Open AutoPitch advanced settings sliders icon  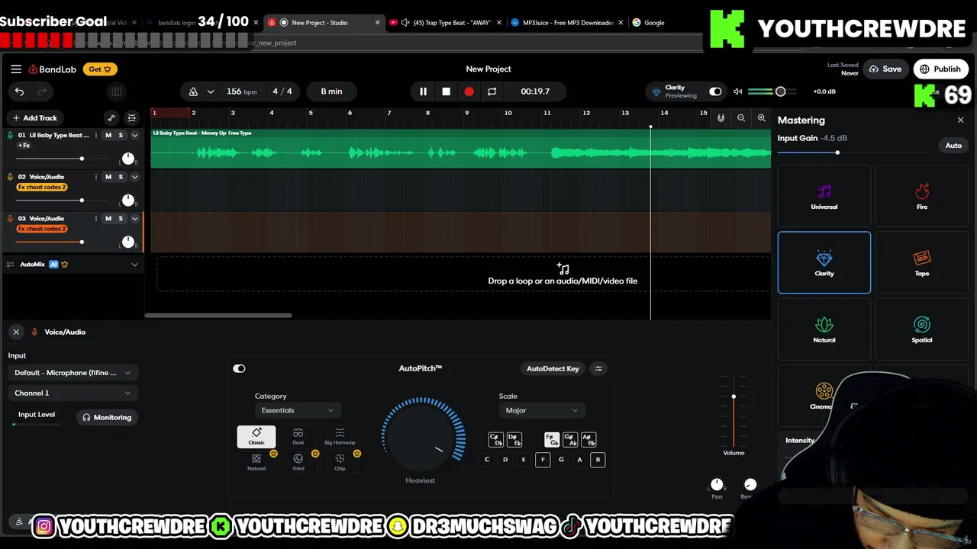point(598,368)
